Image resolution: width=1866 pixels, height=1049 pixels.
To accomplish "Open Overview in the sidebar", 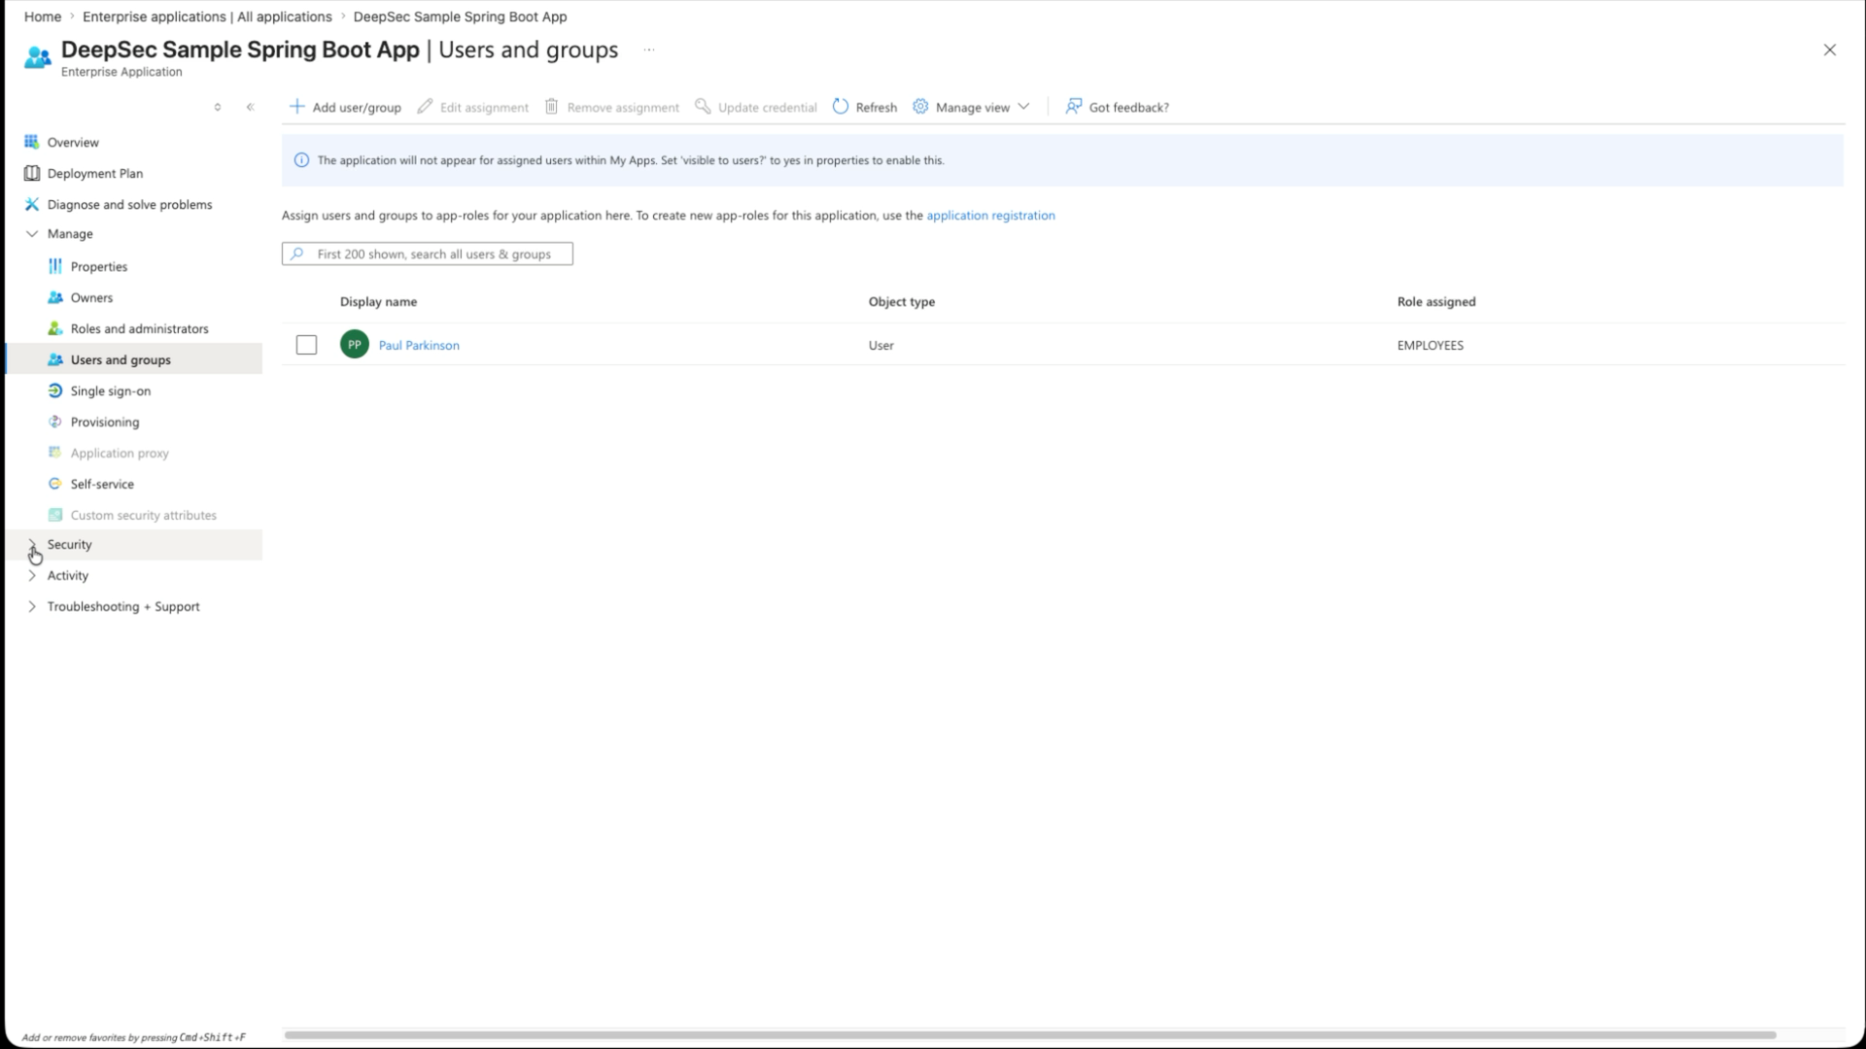I will (73, 142).
